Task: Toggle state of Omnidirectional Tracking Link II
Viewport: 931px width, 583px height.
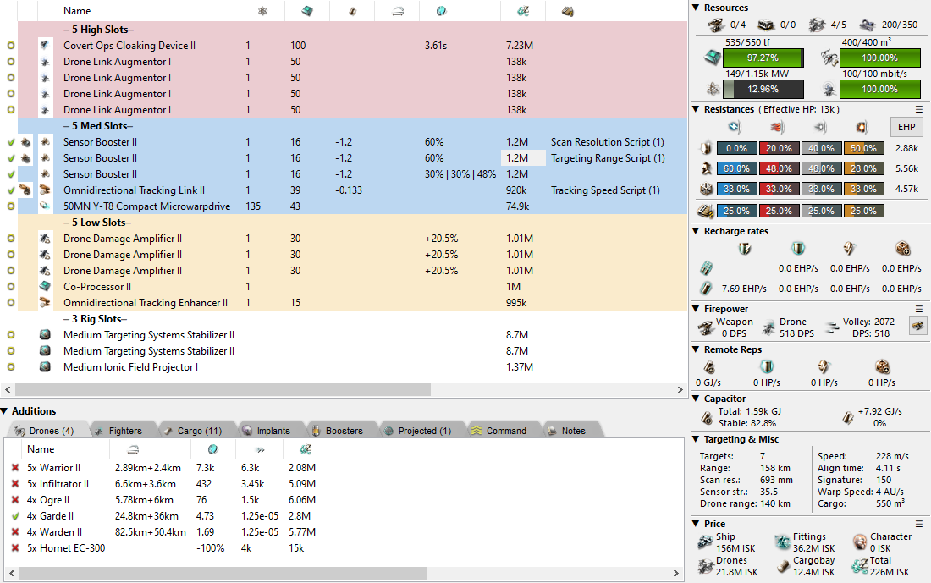Action: coord(11,190)
